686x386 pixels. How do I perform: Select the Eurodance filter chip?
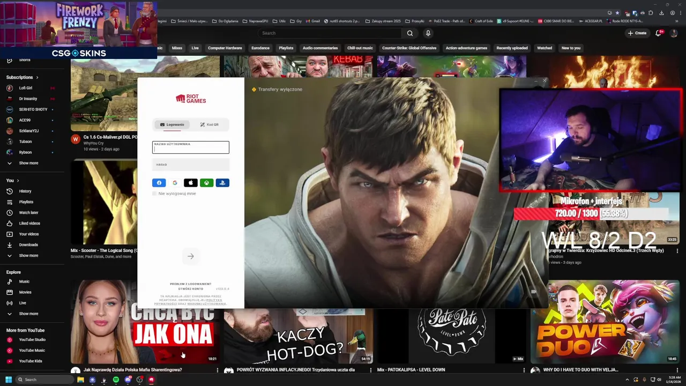coord(260,48)
